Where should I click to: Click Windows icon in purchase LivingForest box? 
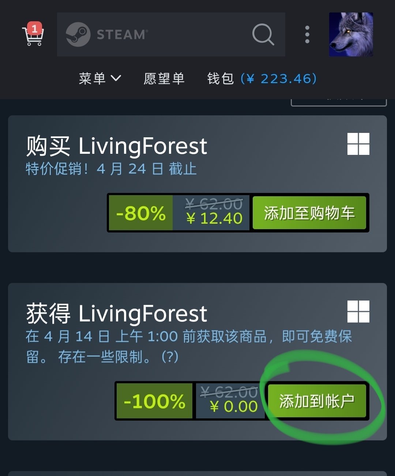[x=358, y=144]
